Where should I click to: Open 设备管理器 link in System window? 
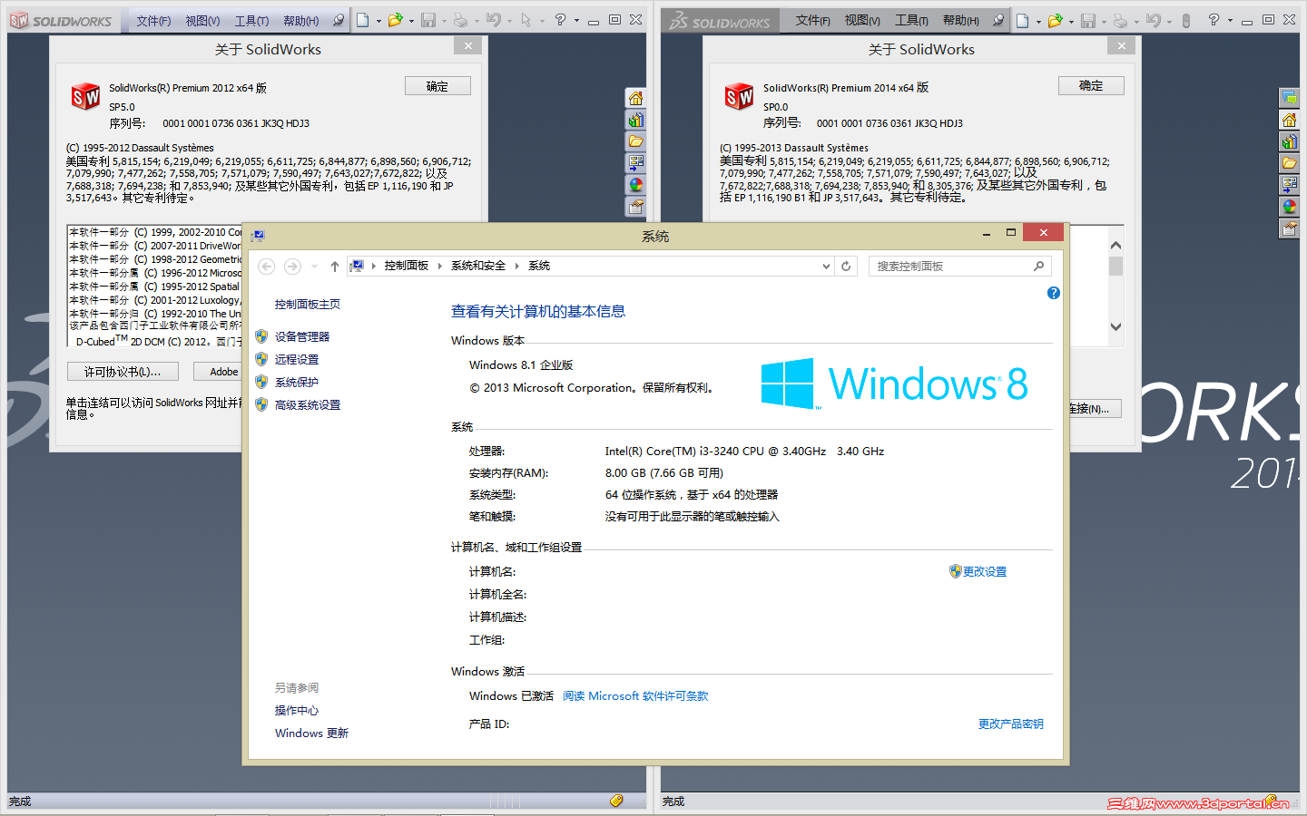tap(302, 336)
